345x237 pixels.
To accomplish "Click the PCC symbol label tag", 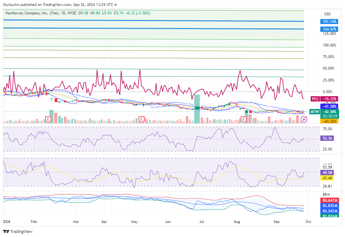I will [315, 99].
